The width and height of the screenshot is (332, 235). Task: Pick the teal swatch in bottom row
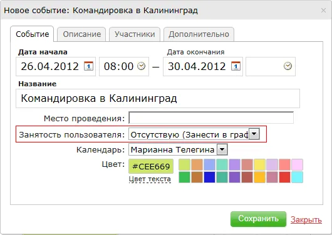pos(222,177)
